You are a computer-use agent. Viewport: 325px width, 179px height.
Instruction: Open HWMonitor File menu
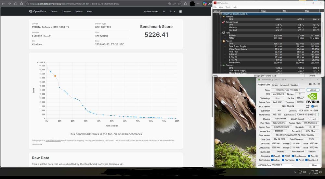point(215,7)
